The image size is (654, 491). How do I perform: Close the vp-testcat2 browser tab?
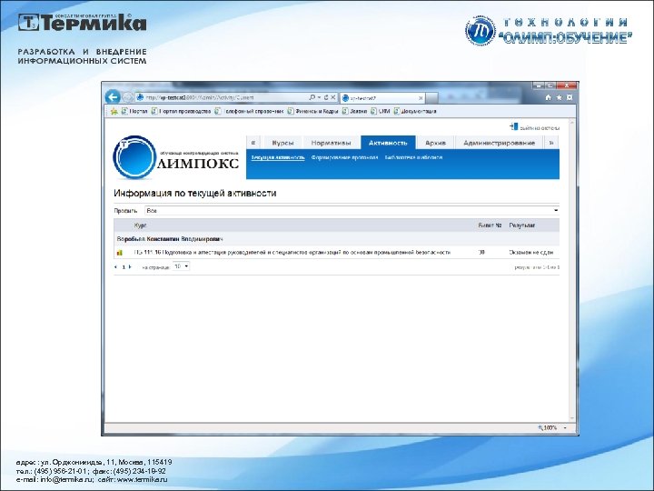[421, 98]
